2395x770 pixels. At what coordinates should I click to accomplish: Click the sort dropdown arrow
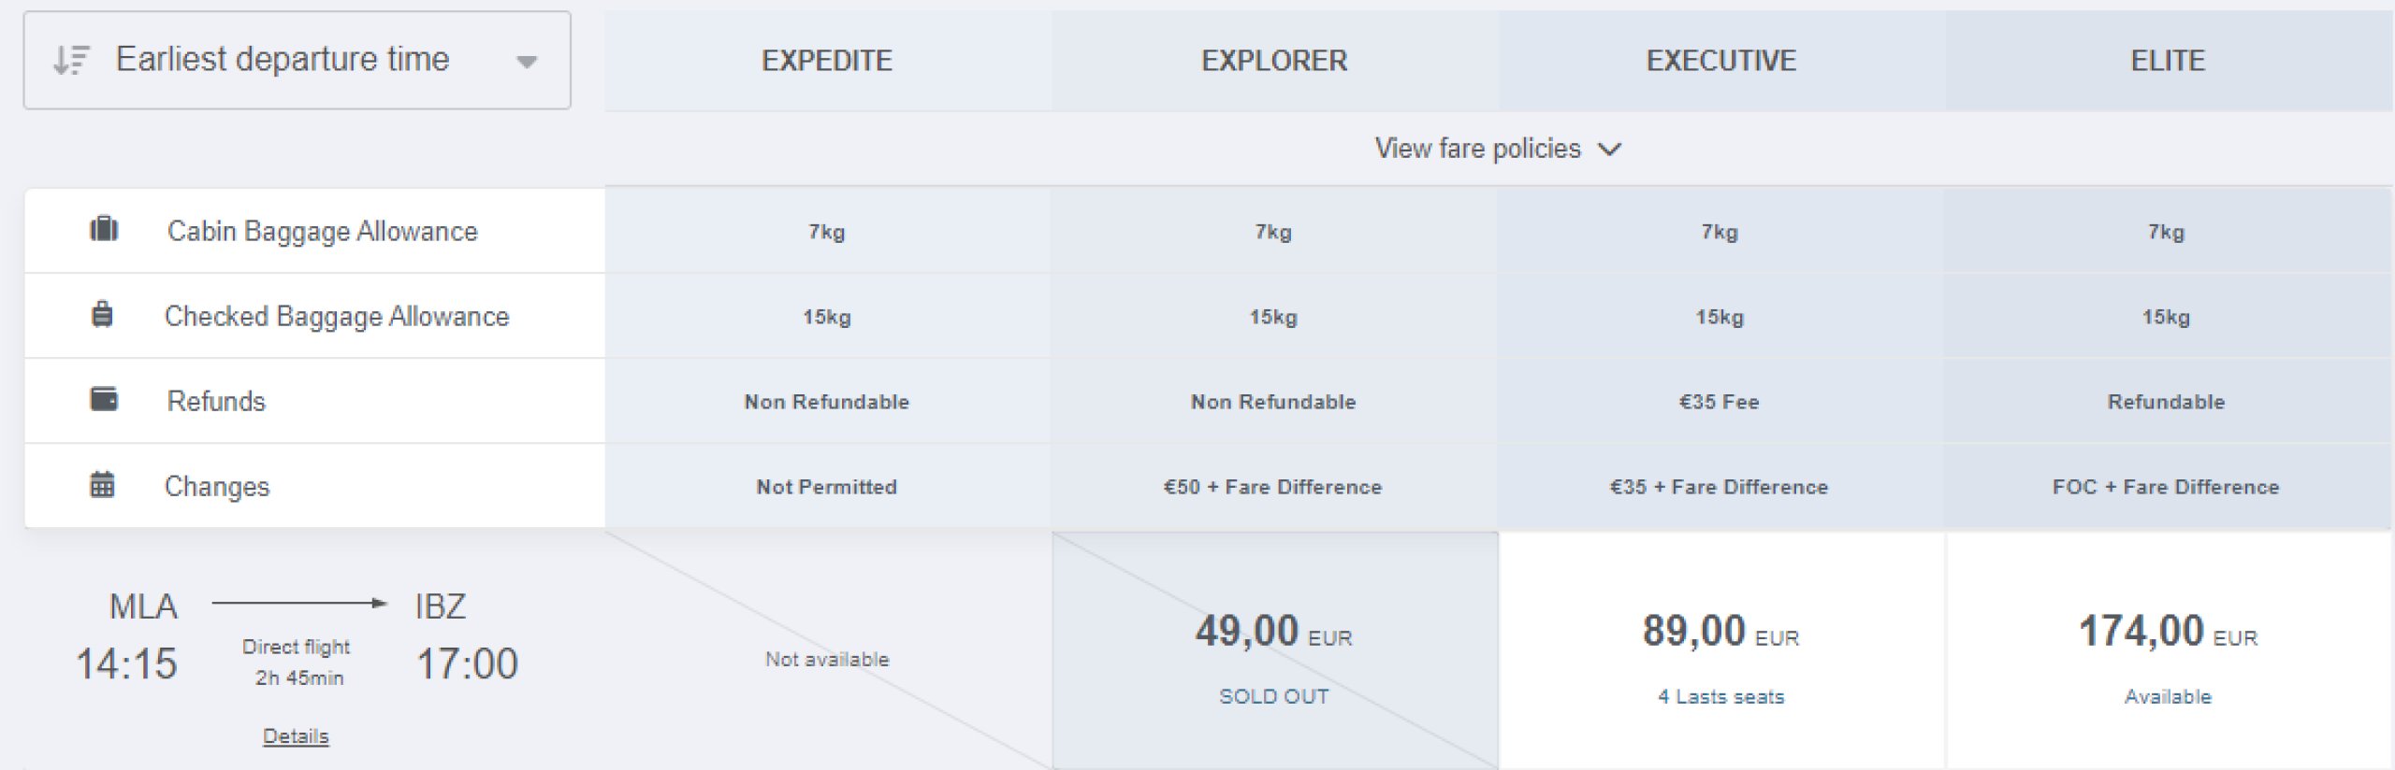click(x=527, y=63)
